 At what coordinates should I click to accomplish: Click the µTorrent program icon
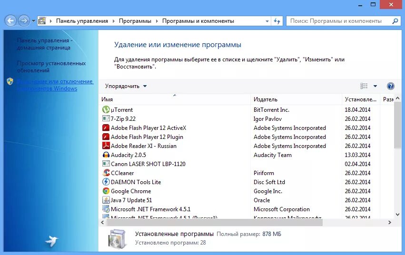click(x=106, y=110)
